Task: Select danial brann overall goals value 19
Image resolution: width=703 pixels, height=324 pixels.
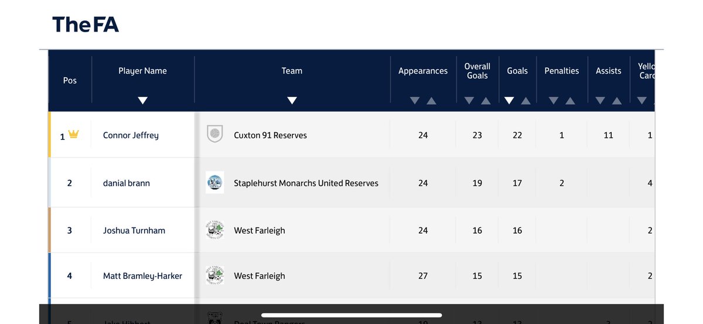Action: (x=477, y=183)
